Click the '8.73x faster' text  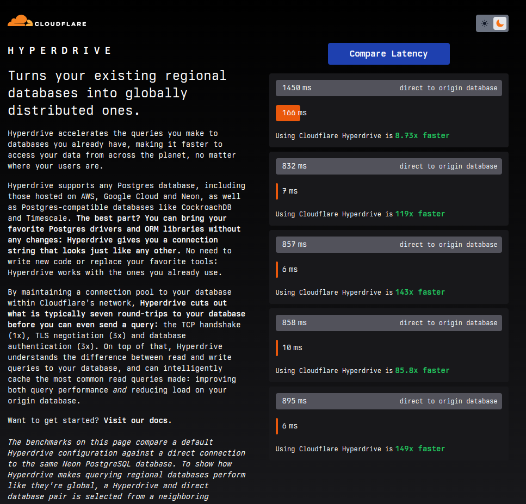[x=422, y=135]
